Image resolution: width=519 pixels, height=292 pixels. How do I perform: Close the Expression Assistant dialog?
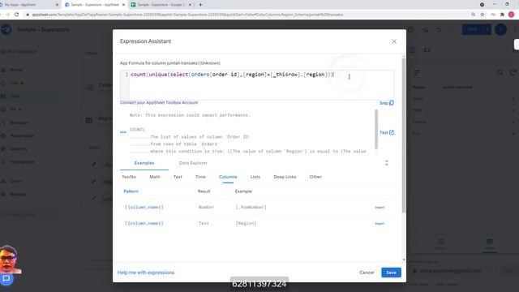click(x=394, y=41)
